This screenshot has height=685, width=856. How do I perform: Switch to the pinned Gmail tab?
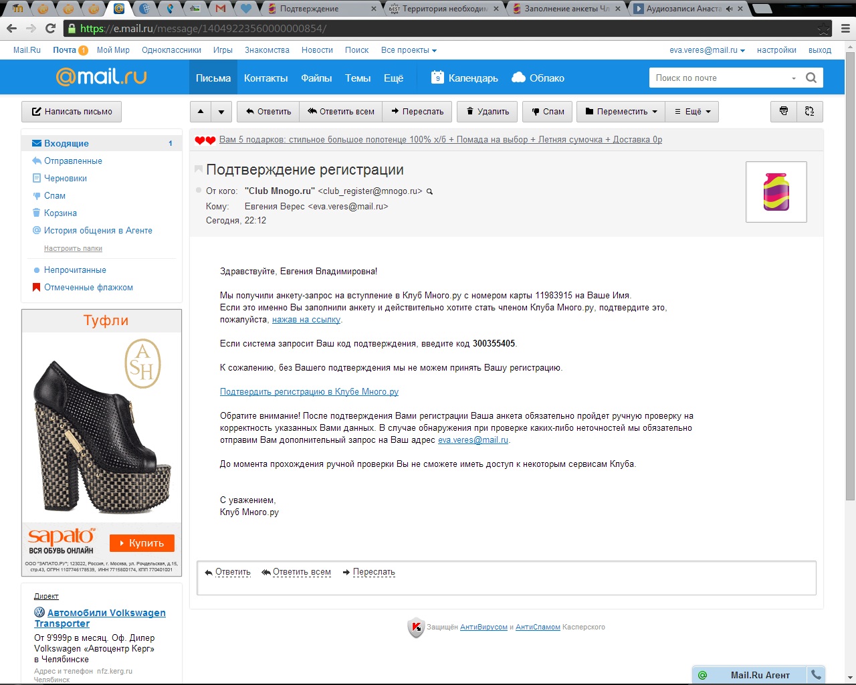click(x=221, y=9)
